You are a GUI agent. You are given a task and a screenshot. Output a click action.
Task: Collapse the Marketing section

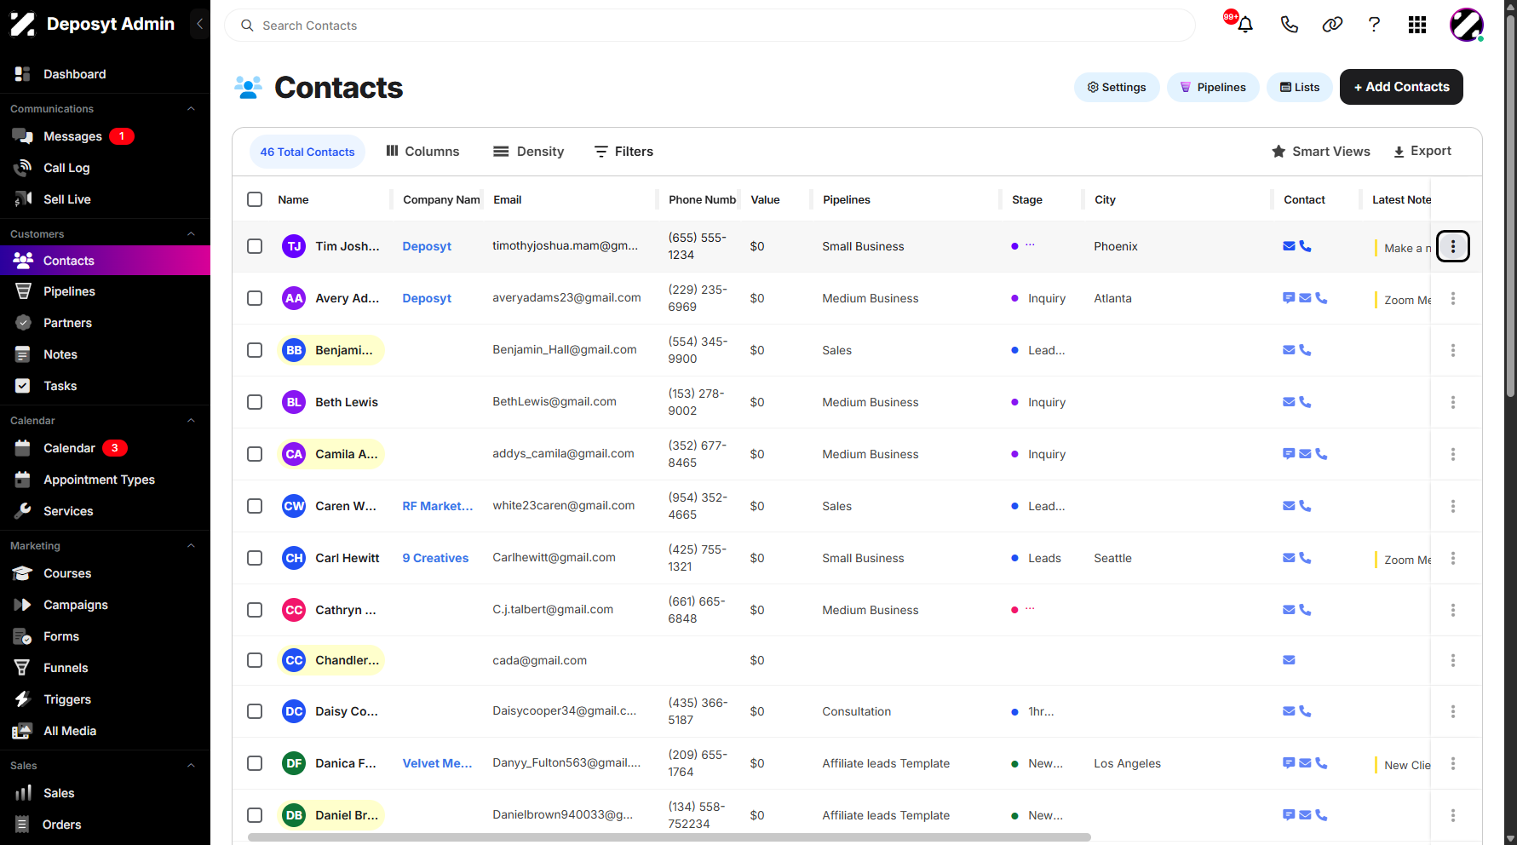[x=191, y=546]
